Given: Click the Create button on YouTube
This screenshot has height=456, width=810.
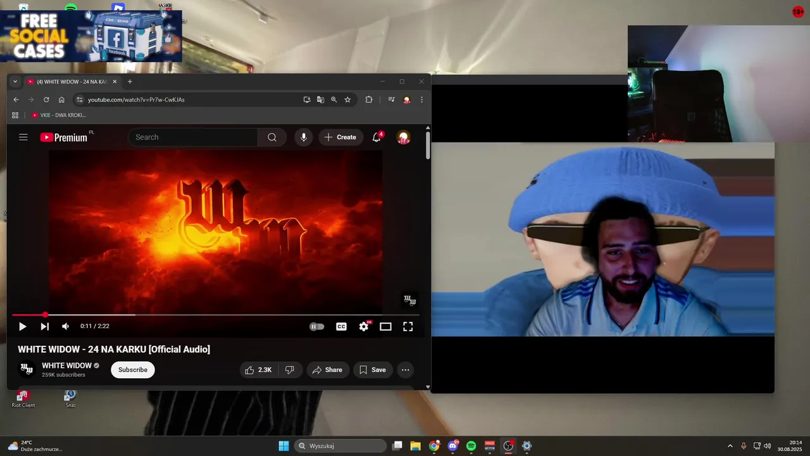Looking at the screenshot, I should pyautogui.click(x=340, y=137).
